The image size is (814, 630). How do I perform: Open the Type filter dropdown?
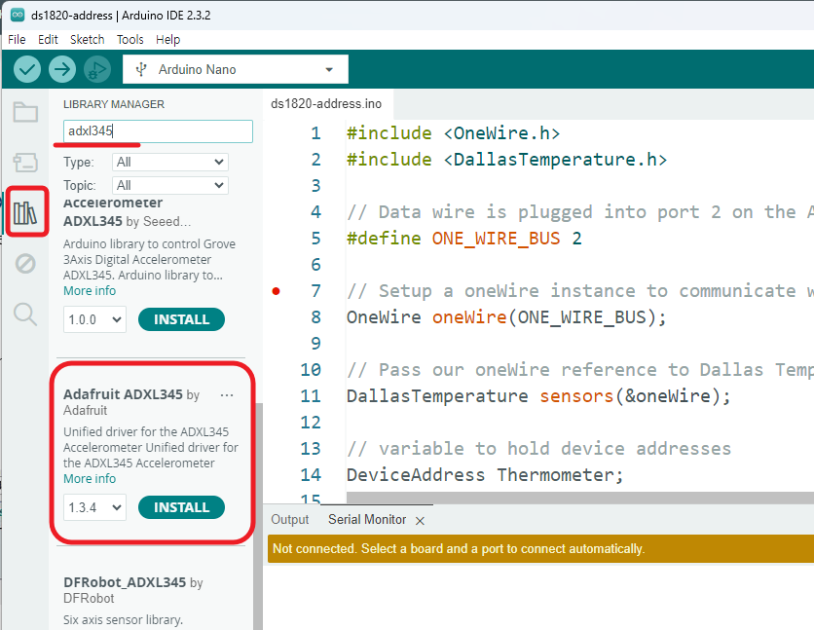pos(169,162)
